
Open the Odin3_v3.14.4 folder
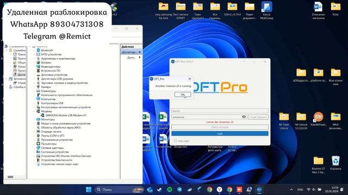(x=232, y=9)
